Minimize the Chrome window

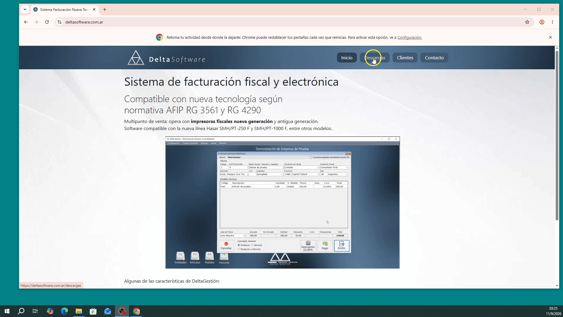[x=525, y=9]
